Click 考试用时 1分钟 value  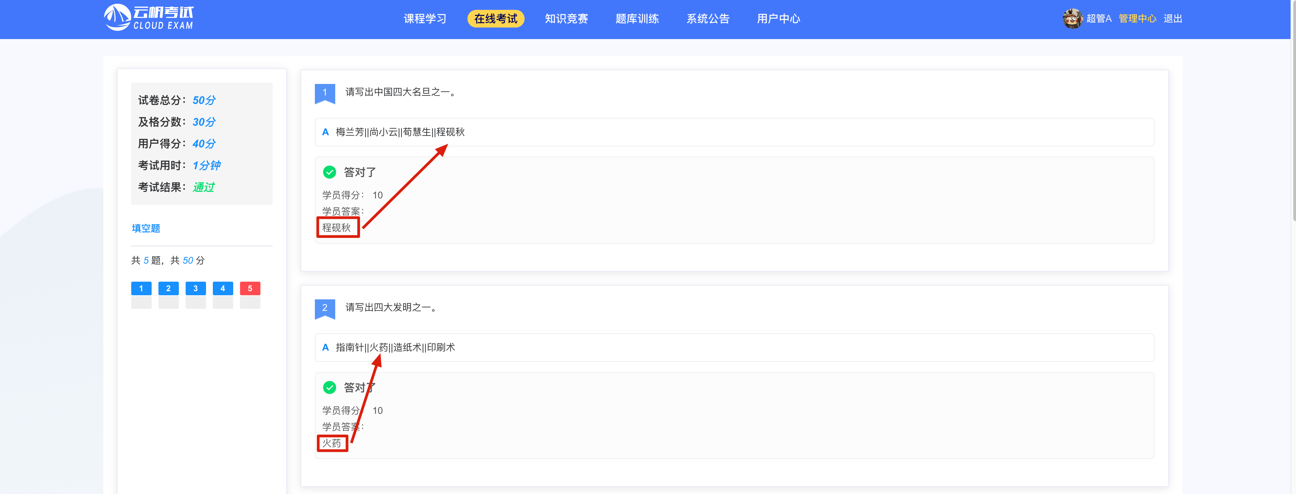pyautogui.click(x=207, y=165)
